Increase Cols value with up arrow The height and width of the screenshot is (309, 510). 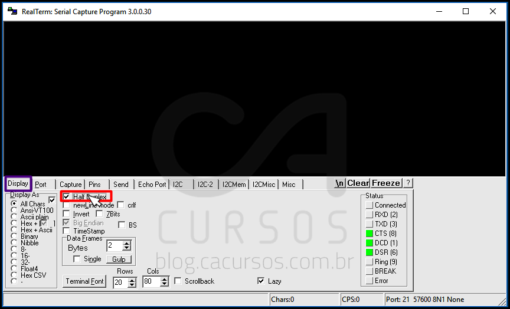click(x=165, y=280)
